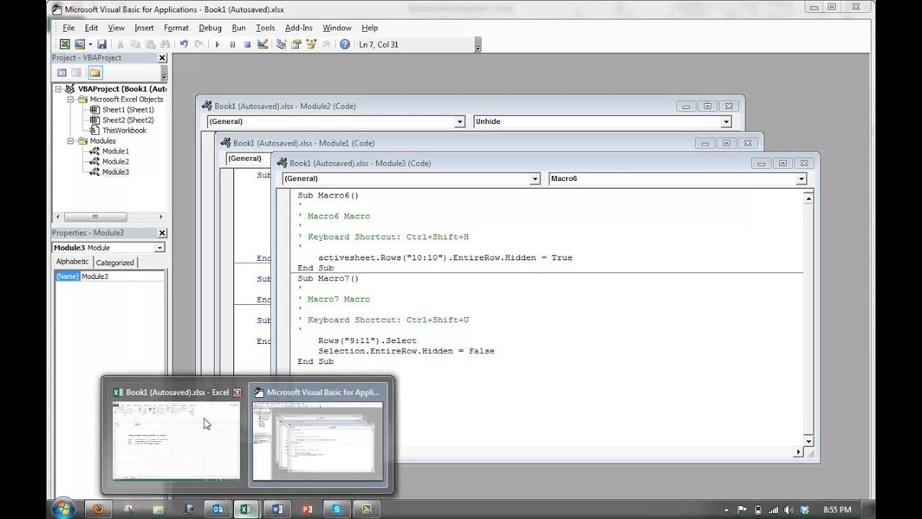Close the Properties - Module3 panel
This screenshot has width=922, height=519.
162,233
